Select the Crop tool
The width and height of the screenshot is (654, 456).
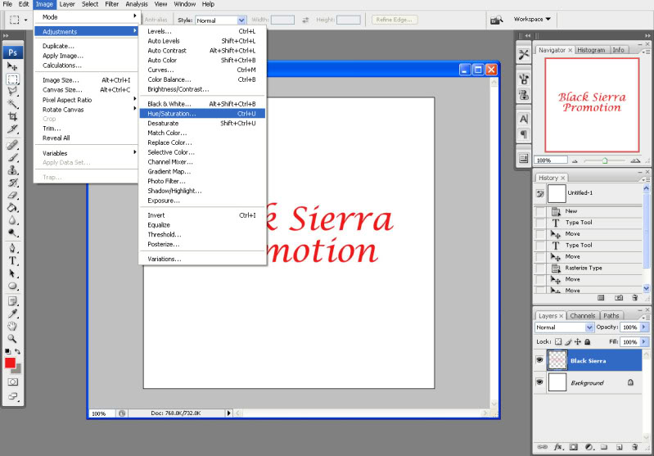pyautogui.click(x=12, y=116)
